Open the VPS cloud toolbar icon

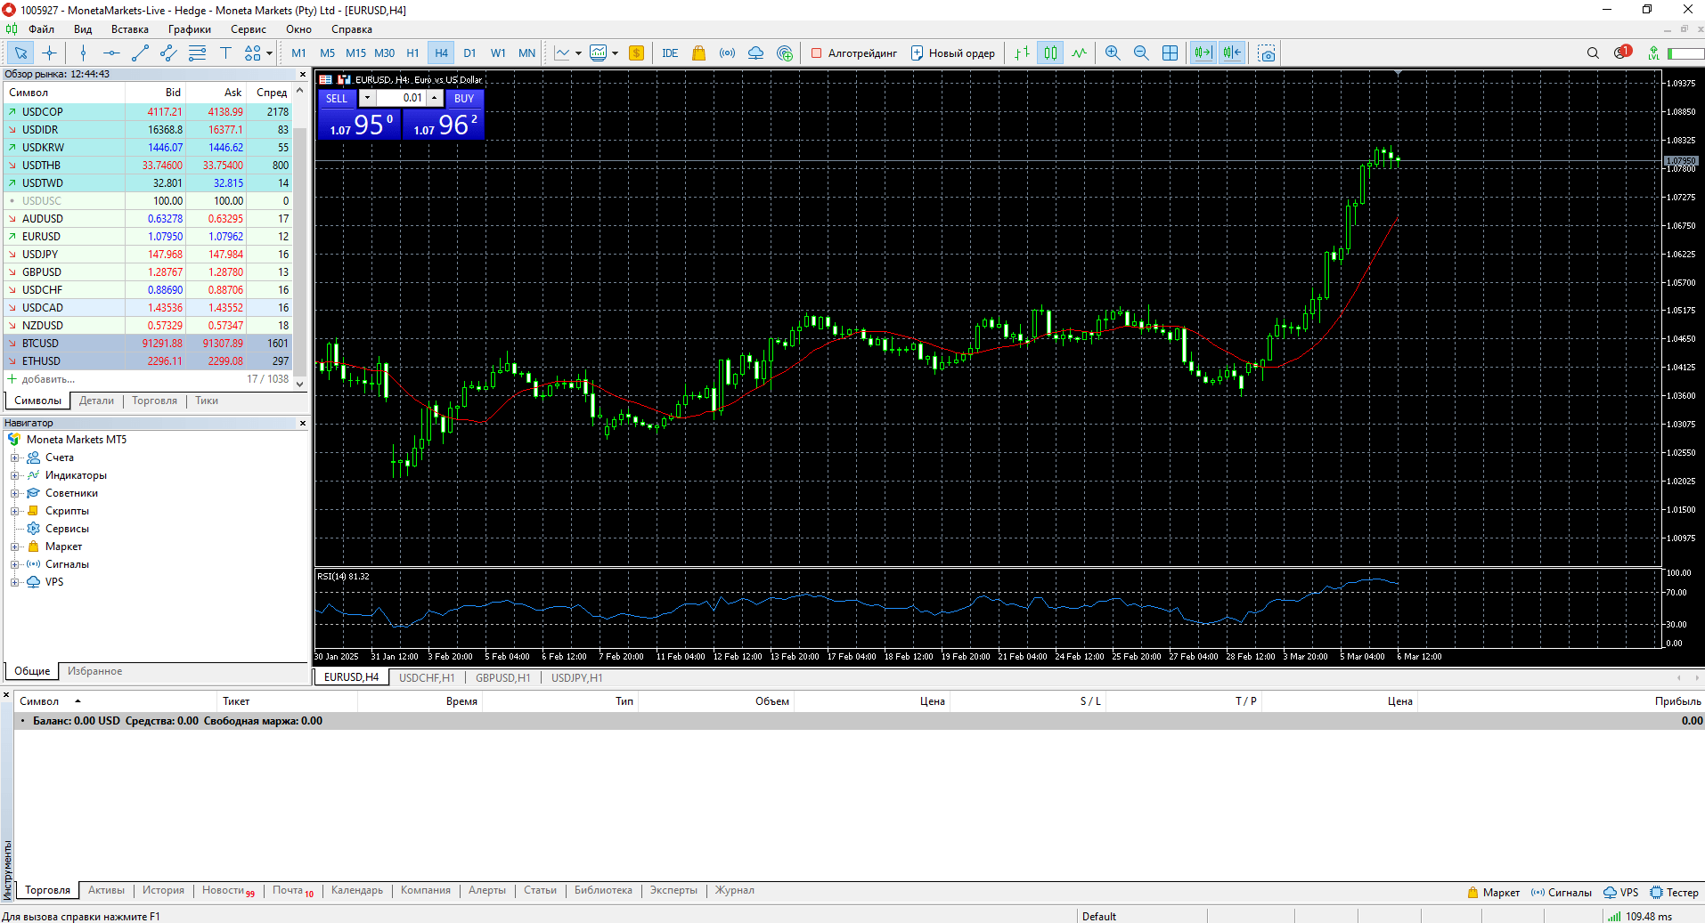tap(756, 53)
